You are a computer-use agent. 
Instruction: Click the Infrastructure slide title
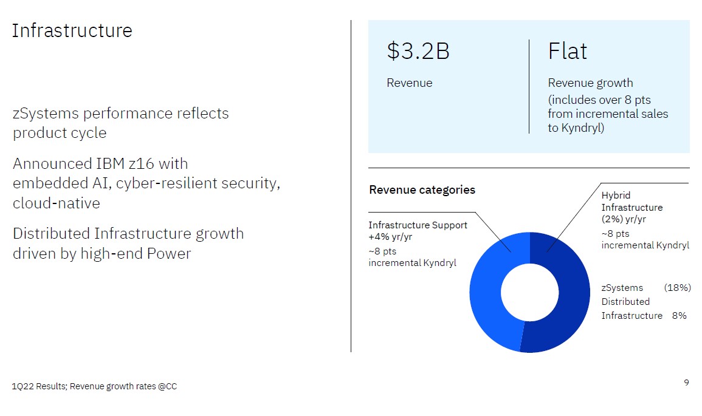pyautogui.click(x=72, y=30)
